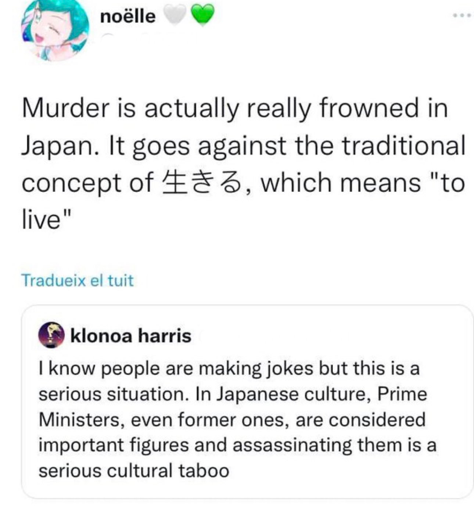This screenshot has width=474, height=511.
Task: Click the Tradueix el tuit link
Action: (x=78, y=280)
